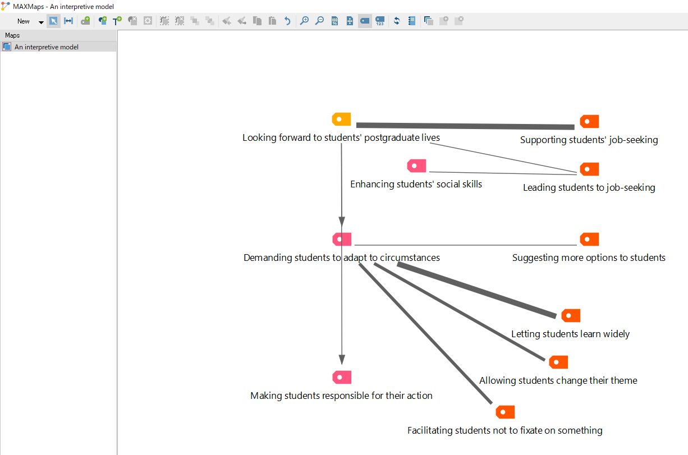The width and height of the screenshot is (688, 455).
Task: Click the sync refresh arrows icon
Action: click(x=397, y=21)
